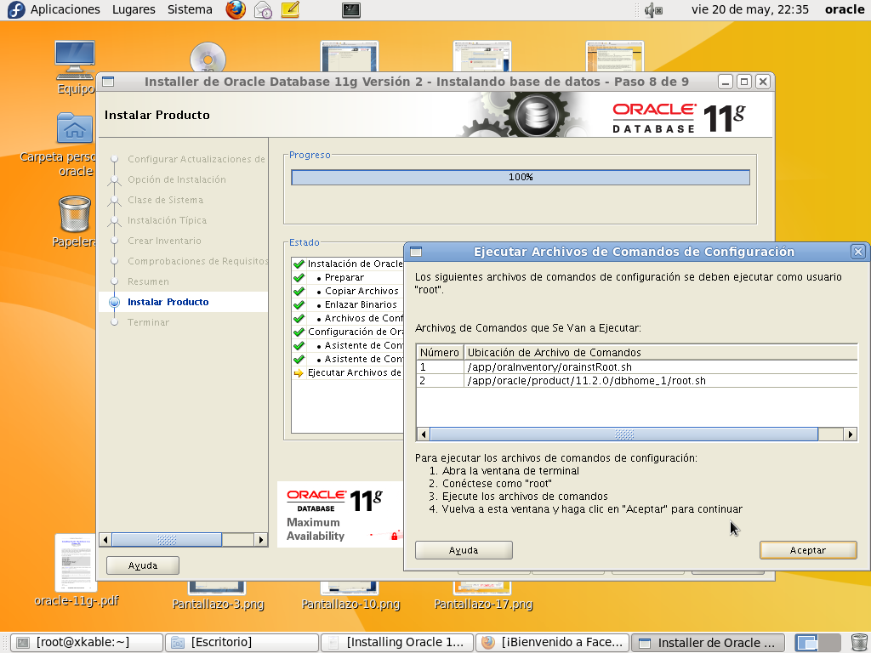Select the DVD disc desktop icon
Viewport: 871px width, 653px height.
coord(208,58)
